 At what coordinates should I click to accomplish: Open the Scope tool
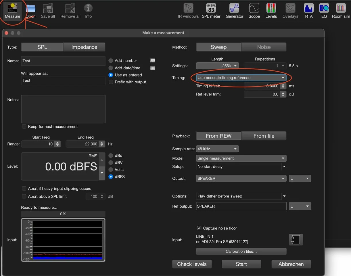tap(254, 11)
